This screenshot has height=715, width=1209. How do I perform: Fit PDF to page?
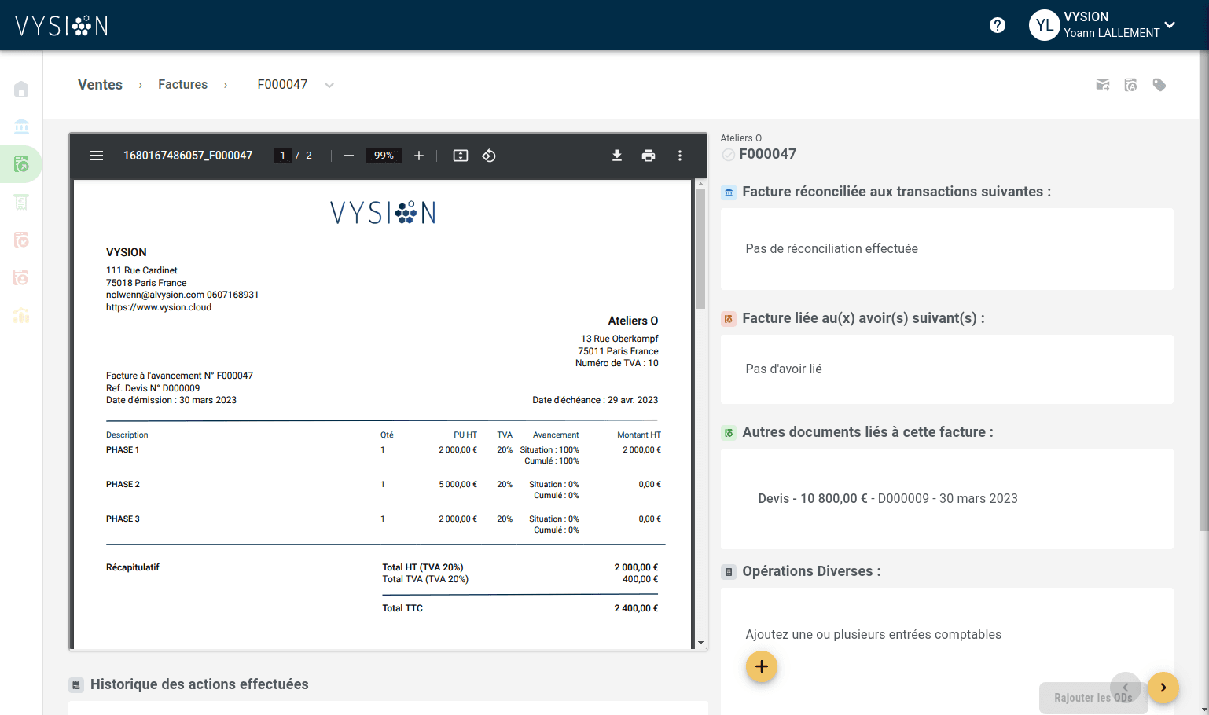[x=461, y=156]
